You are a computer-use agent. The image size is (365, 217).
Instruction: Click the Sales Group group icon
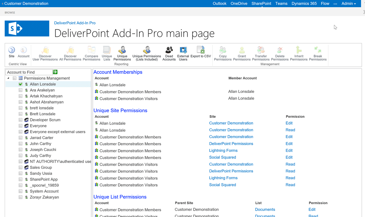pos(26,167)
